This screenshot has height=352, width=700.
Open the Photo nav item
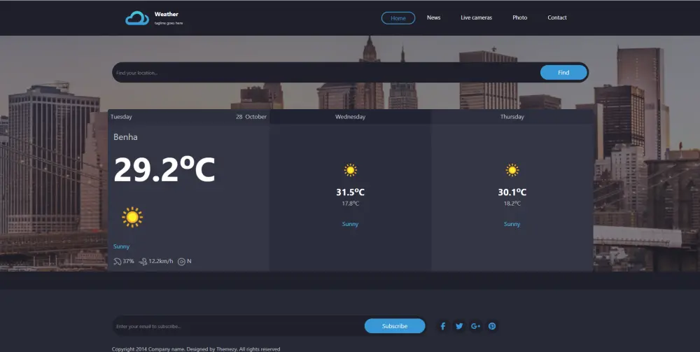[x=519, y=18]
